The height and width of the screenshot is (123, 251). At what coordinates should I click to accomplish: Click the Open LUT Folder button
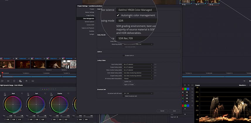(129, 85)
